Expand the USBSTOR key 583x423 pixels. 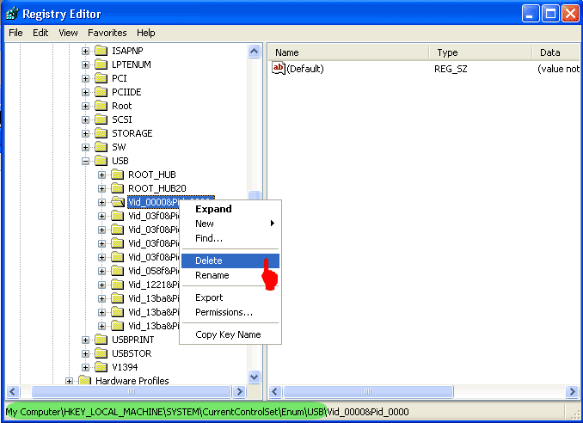click(x=85, y=353)
